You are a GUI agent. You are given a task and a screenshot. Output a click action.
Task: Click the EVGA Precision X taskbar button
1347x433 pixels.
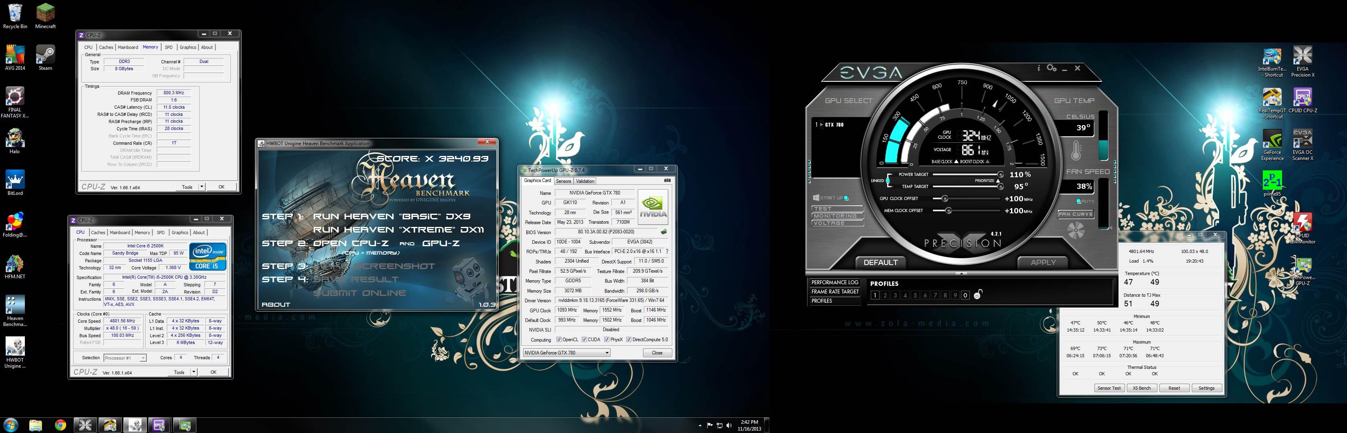pyautogui.click(x=85, y=425)
